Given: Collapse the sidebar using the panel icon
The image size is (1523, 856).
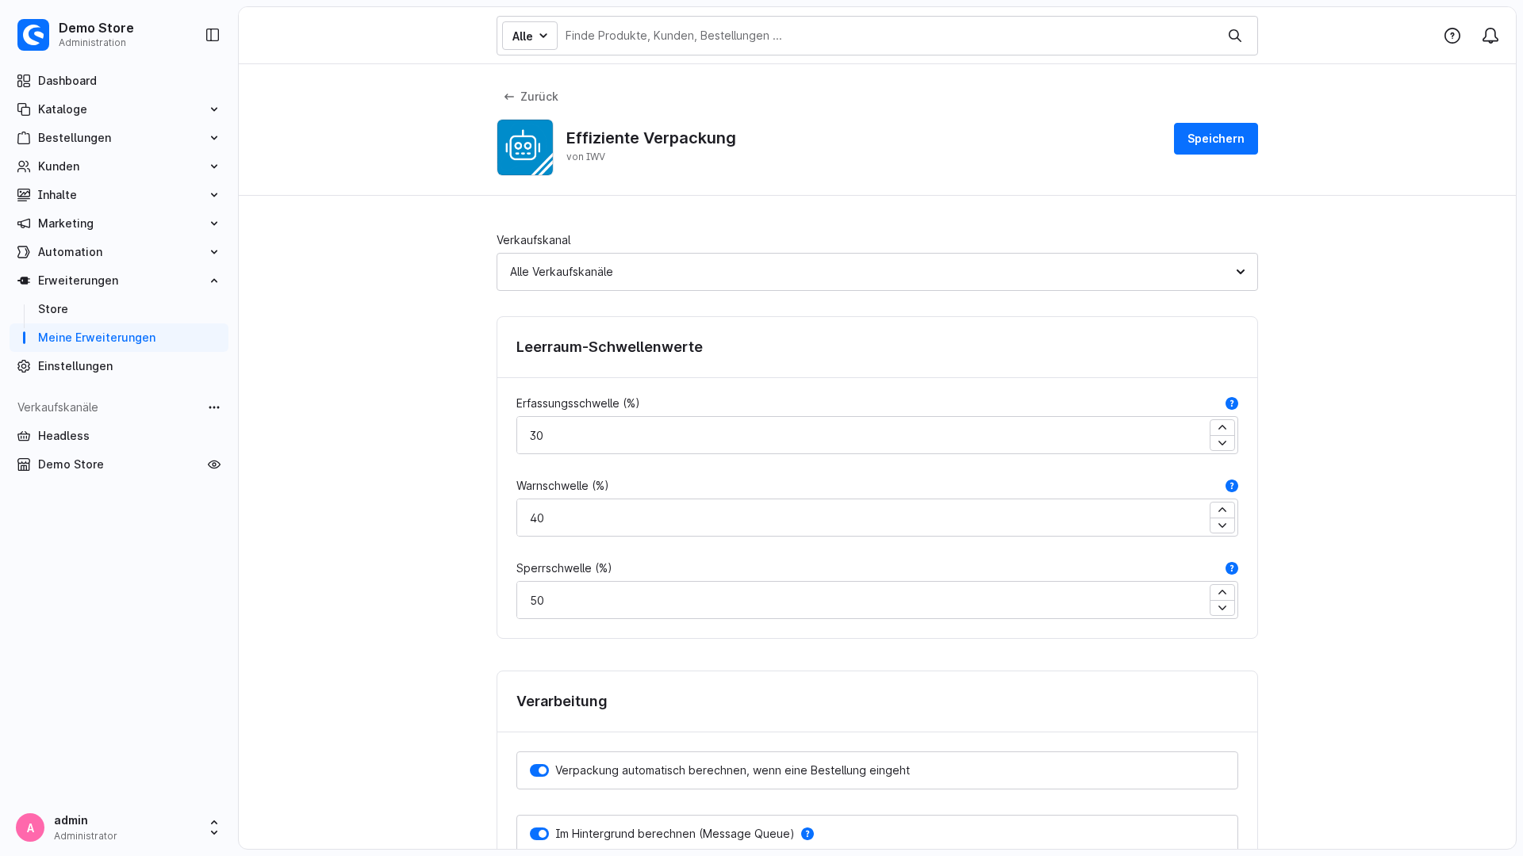Looking at the screenshot, I should tap(213, 35).
